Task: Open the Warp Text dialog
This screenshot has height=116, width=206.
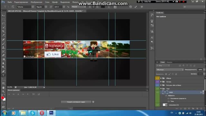Action: (x=109, y=7)
